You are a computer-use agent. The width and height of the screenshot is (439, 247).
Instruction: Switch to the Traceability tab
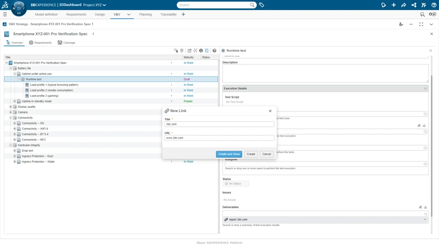(x=168, y=14)
